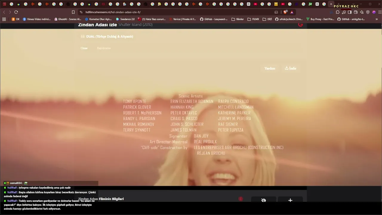Viewport: 382px width, 215px height.
Task: Open the browser hamburger main menu
Action: pyautogui.click(x=380, y=12)
